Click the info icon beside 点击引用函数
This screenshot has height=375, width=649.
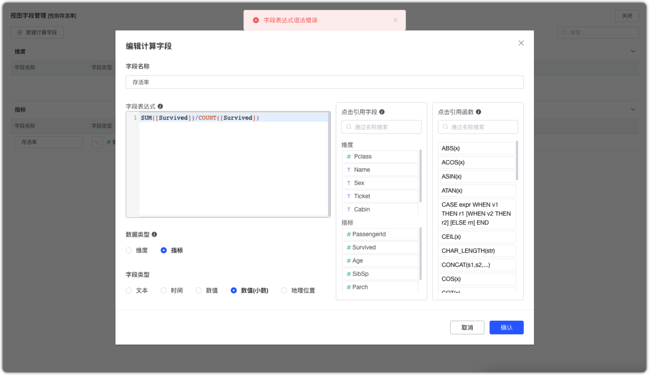[479, 112]
